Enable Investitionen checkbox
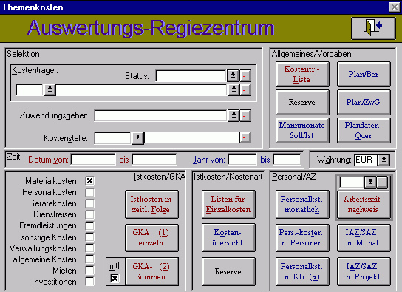The image size is (402, 292). (89, 282)
